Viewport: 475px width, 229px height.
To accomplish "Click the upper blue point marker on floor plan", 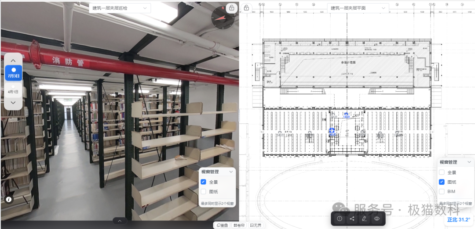I will [346, 114].
